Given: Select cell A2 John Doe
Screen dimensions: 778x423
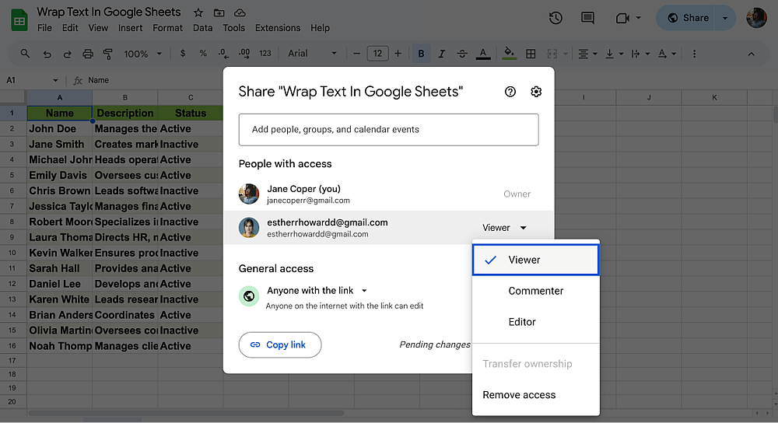Looking at the screenshot, I should (x=60, y=128).
